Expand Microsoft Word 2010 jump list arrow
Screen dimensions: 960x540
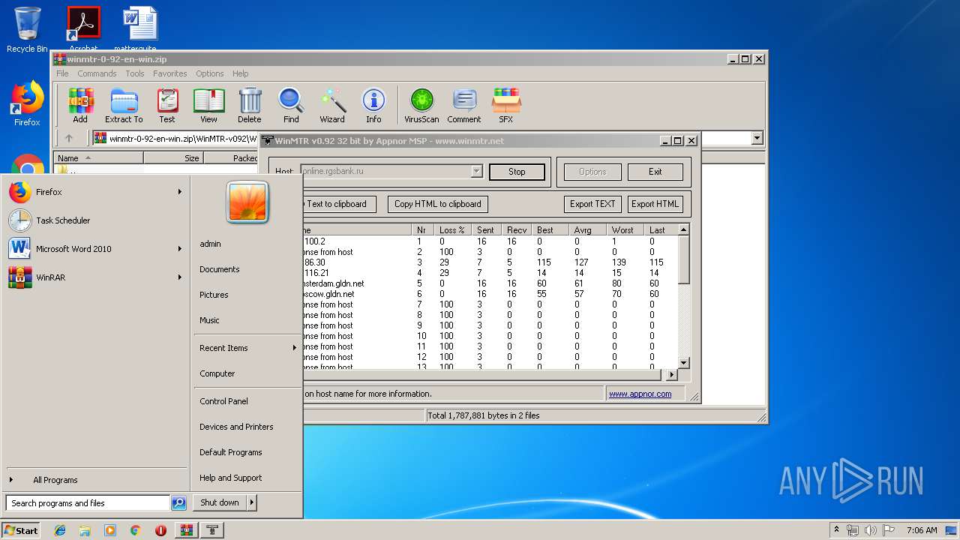(180, 249)
